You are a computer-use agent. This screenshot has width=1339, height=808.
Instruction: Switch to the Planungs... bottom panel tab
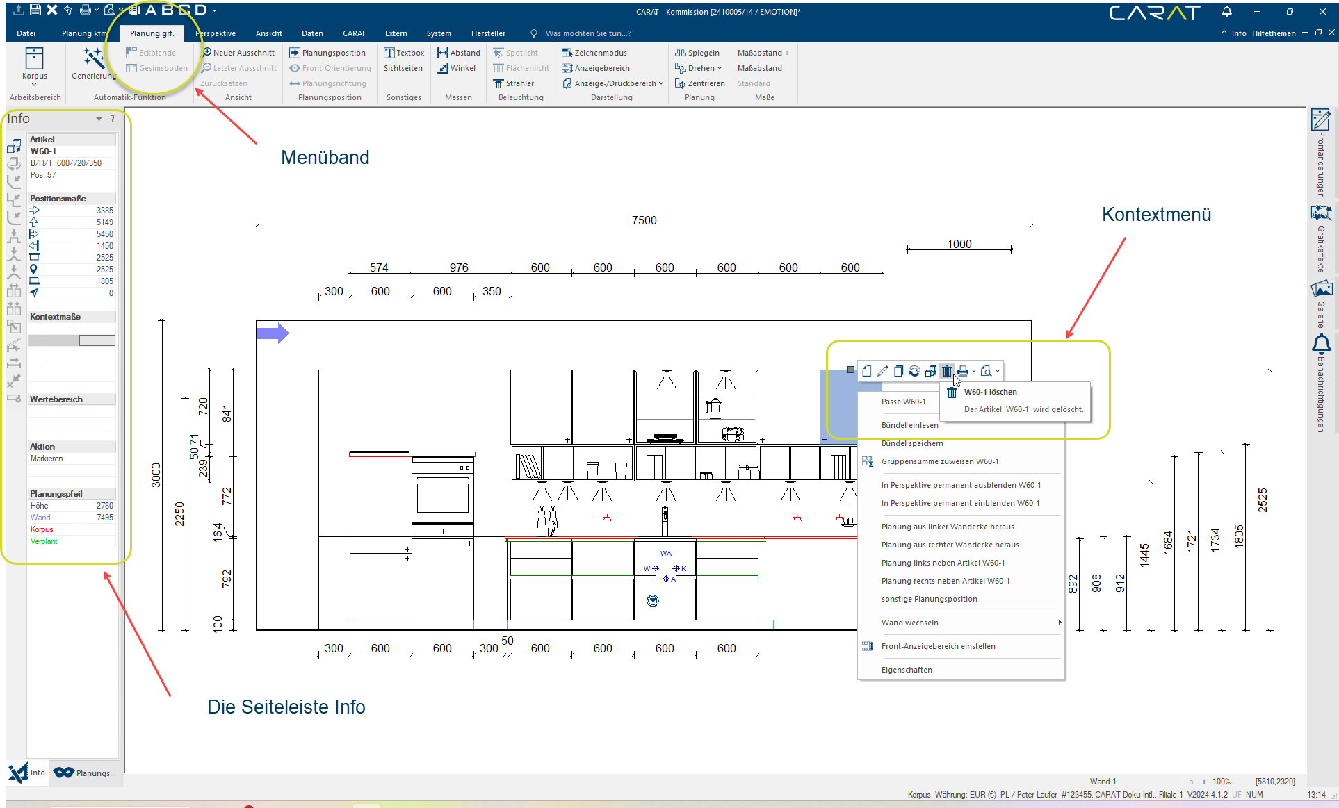coord(86,773)
